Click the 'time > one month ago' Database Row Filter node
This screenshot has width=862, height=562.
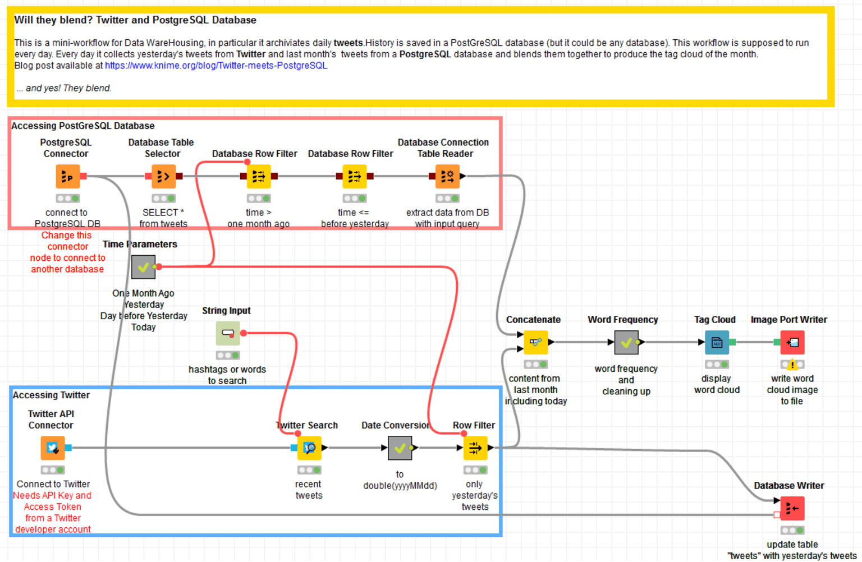[x=259, y=177]
